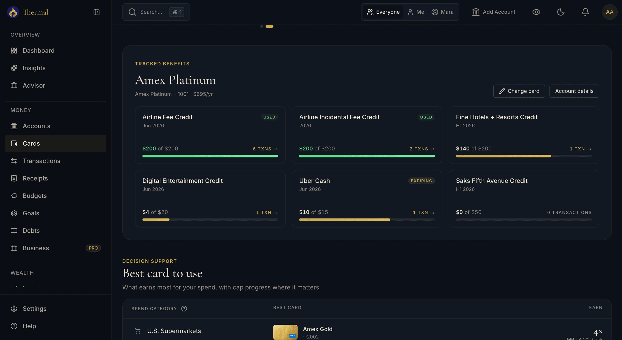
Task: Click the Change card pencil icon
Action: tap(502, 91)
